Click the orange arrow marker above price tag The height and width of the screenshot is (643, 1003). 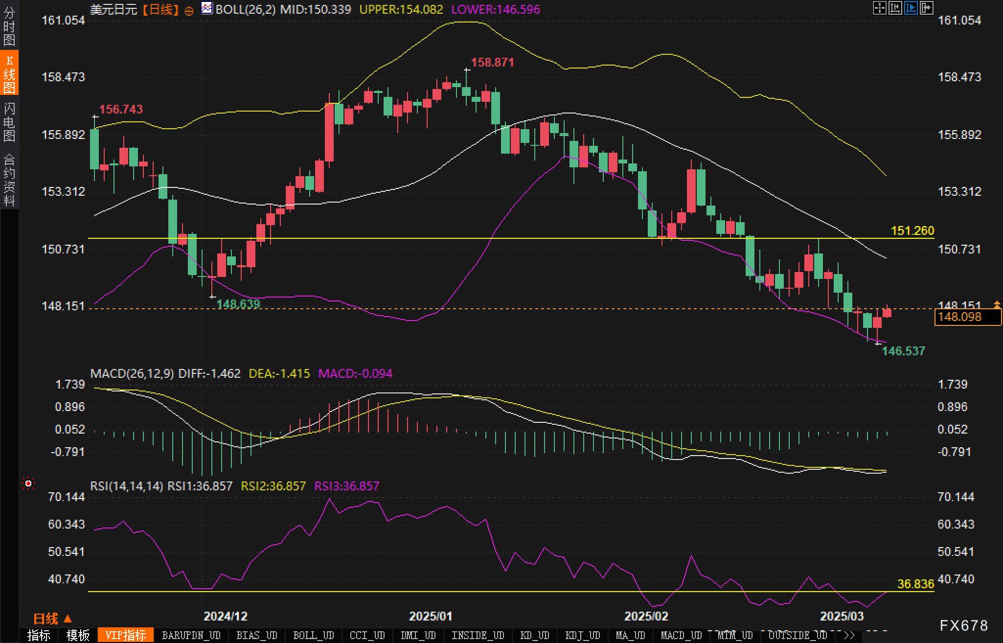coord(997,304)
